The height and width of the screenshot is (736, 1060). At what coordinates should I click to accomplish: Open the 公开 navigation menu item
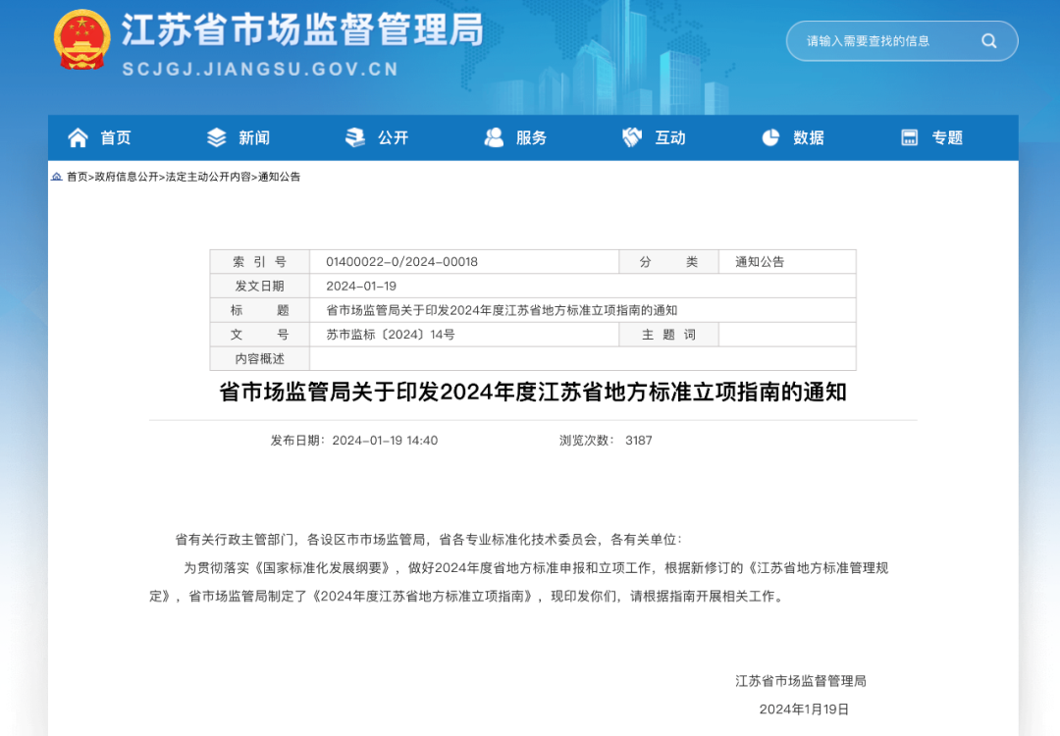click(x=393, y=137)
